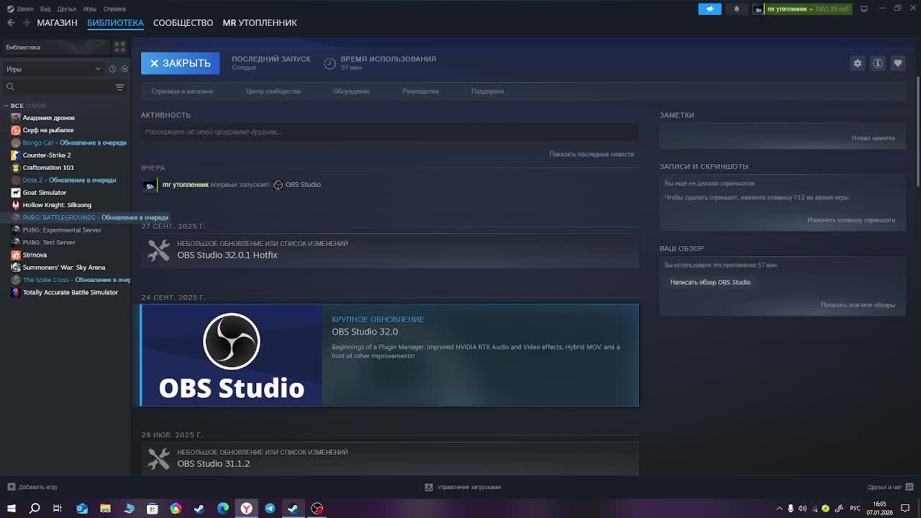
Task: Click Показать все мои обзоры
Action: click(x=858, y=305)
